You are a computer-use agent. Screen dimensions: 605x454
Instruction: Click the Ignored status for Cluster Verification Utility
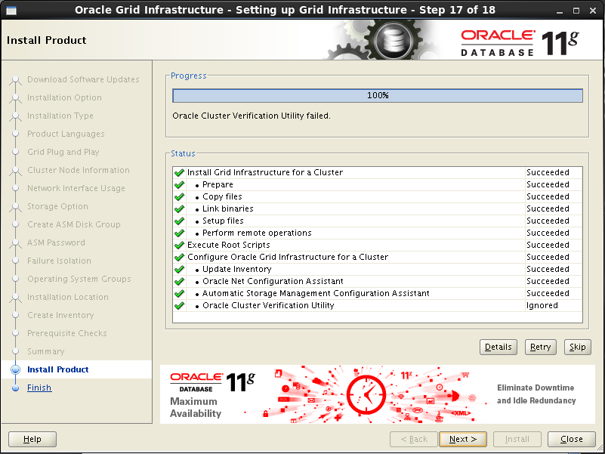tap(542, 305)
